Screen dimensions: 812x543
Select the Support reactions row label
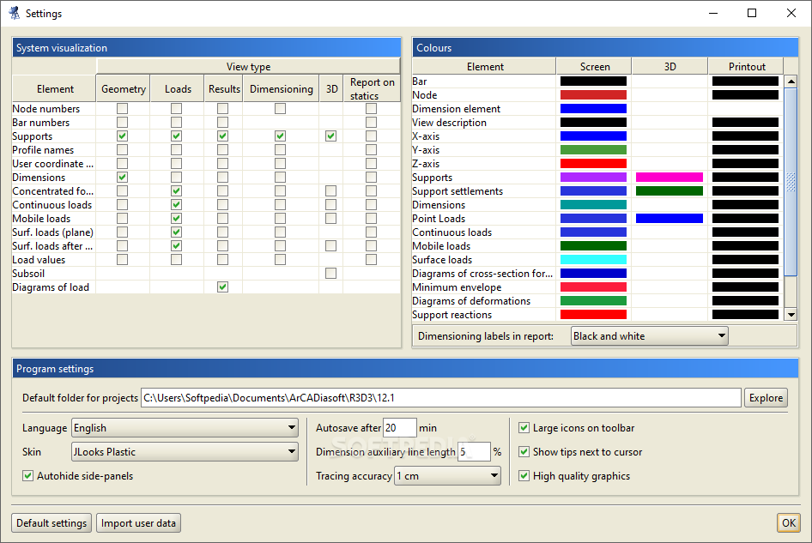coord(452,315)
